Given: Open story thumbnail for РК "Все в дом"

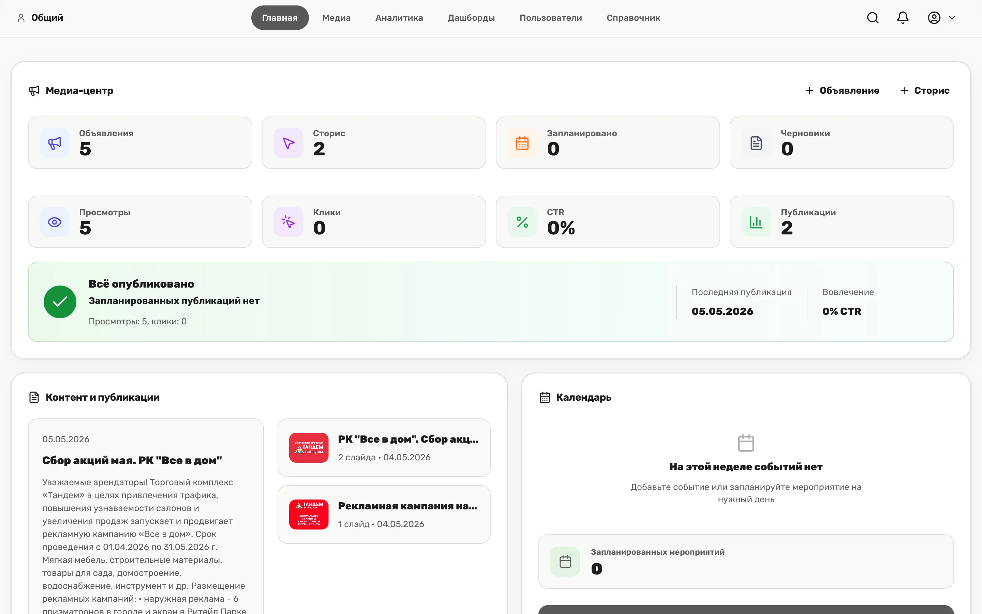Looking at the screenshot, I should click(x=309, y=448).
